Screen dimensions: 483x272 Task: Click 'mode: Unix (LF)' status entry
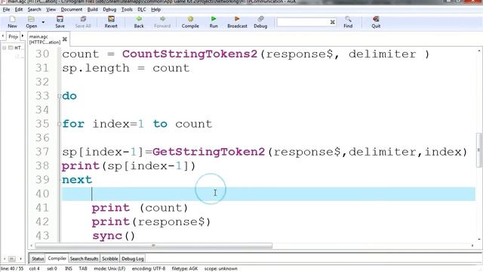coord(109,269)
